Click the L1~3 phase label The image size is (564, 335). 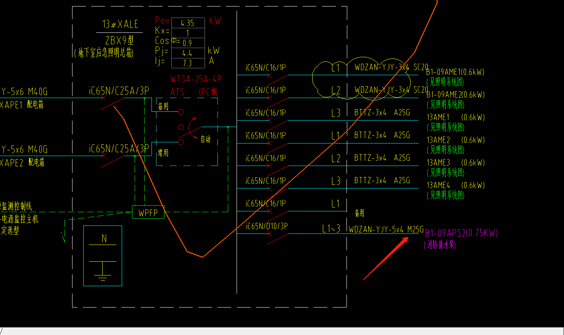(331, 229)
